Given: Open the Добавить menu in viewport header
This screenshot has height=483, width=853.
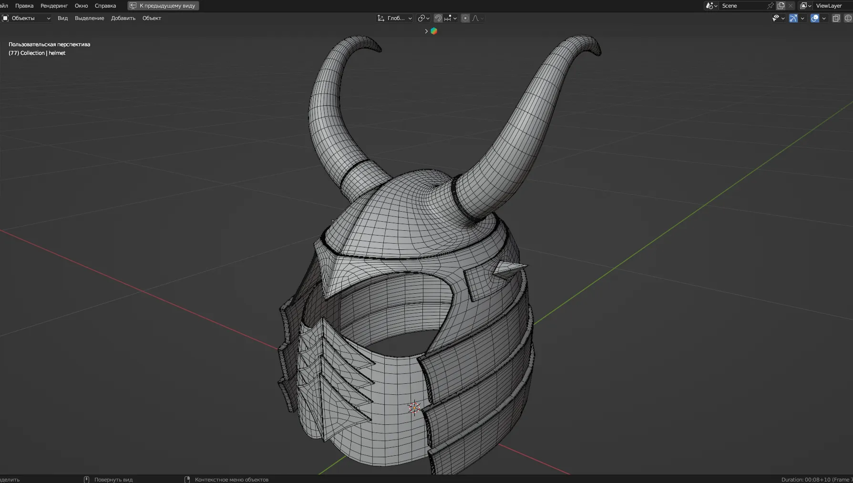Looking at the screenshot, I should [x=123, y=18].
